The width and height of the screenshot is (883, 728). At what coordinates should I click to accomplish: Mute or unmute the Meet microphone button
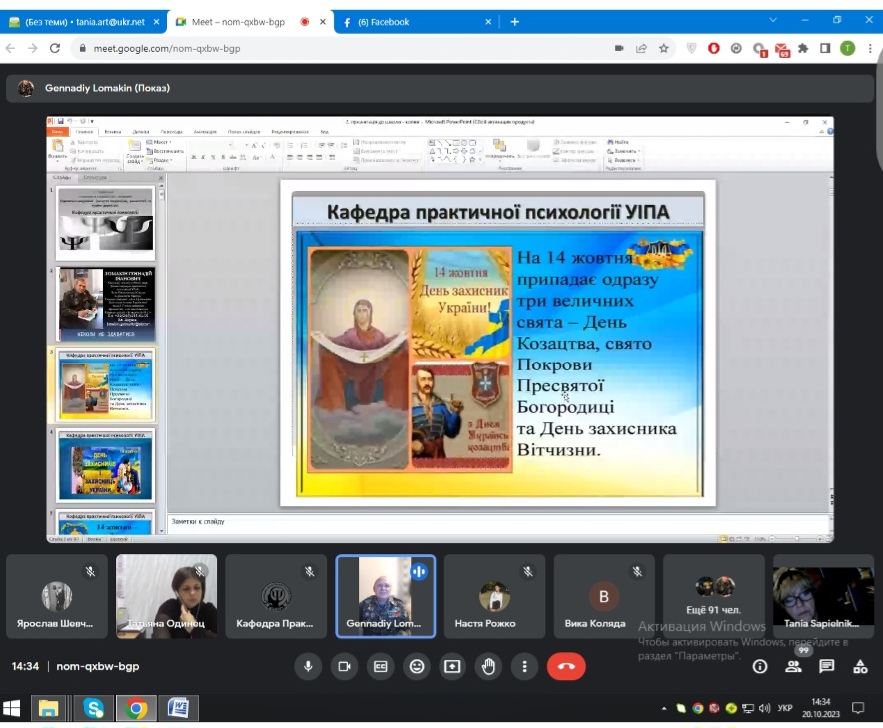click(308, 667)
